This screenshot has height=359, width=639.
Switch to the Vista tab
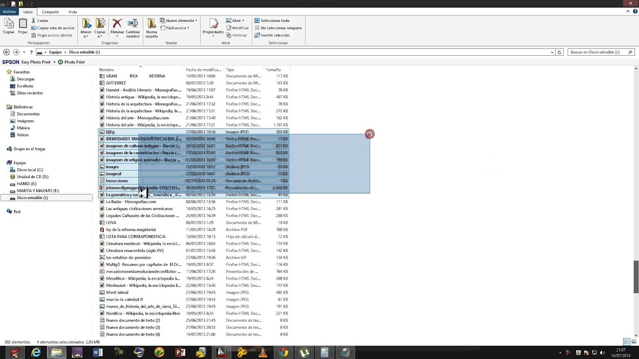(72, 11)
